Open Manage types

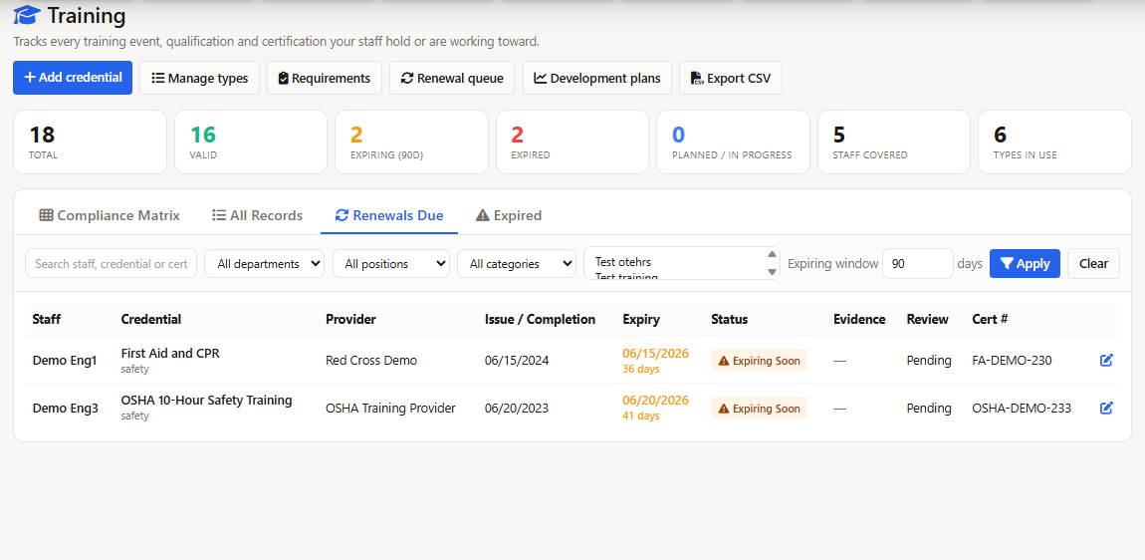pos(199,78)
